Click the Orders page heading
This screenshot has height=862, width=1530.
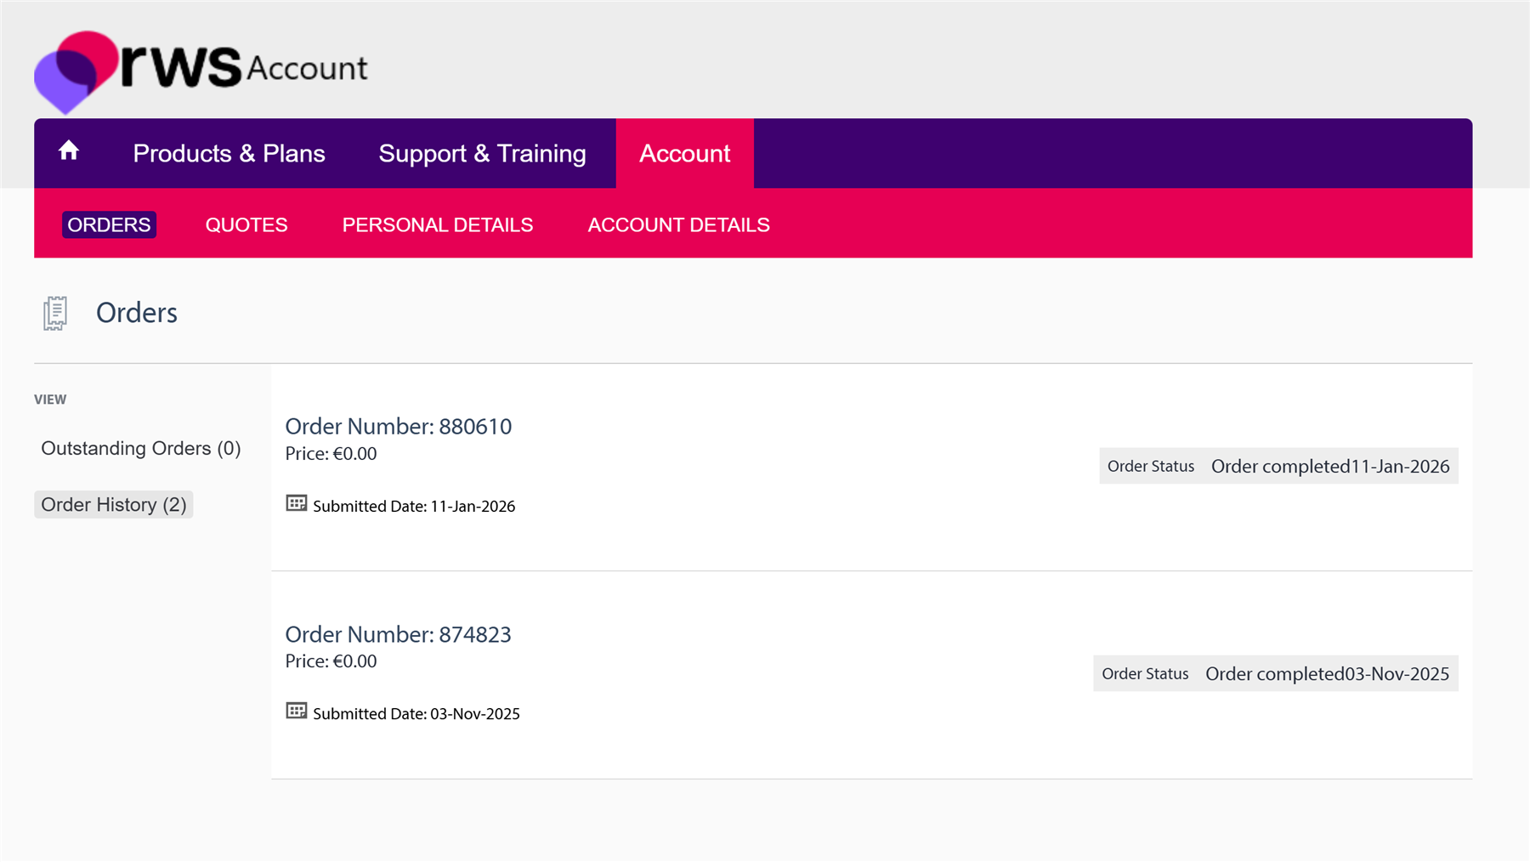[x=136, y=313]
